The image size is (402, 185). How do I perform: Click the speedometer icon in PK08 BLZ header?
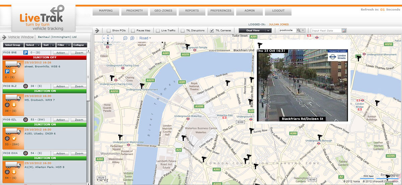pyautogui.click(x=25, y=86)
